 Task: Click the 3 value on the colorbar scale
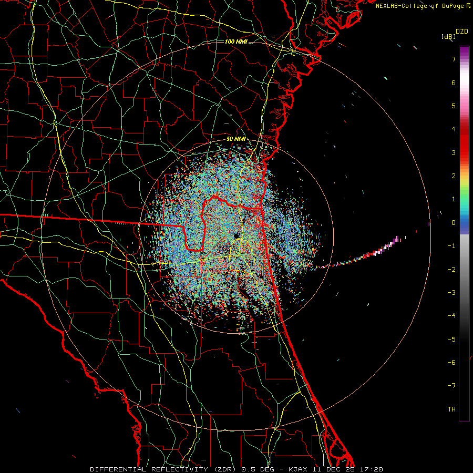[x=454, y=152]
